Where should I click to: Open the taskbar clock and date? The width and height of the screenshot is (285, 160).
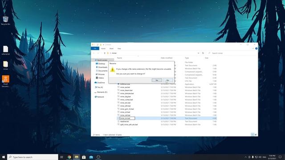[x=272, y=157]
